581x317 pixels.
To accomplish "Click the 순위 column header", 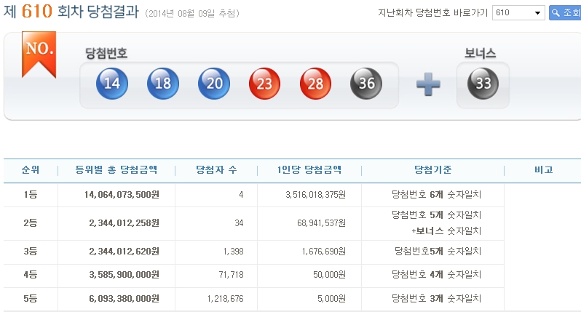I will point(31,170).
